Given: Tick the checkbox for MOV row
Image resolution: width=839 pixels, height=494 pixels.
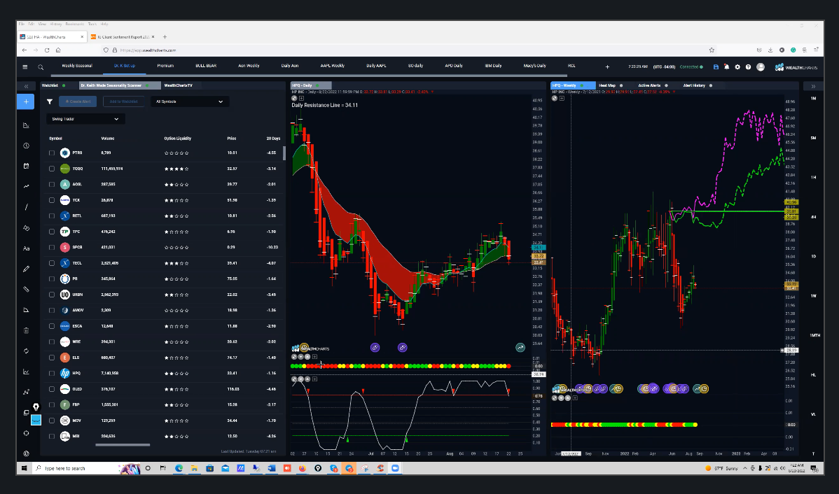Looking at the screenshot, I should click(52, 421).
